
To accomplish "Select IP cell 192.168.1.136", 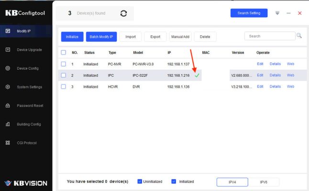I will point(178,87).
